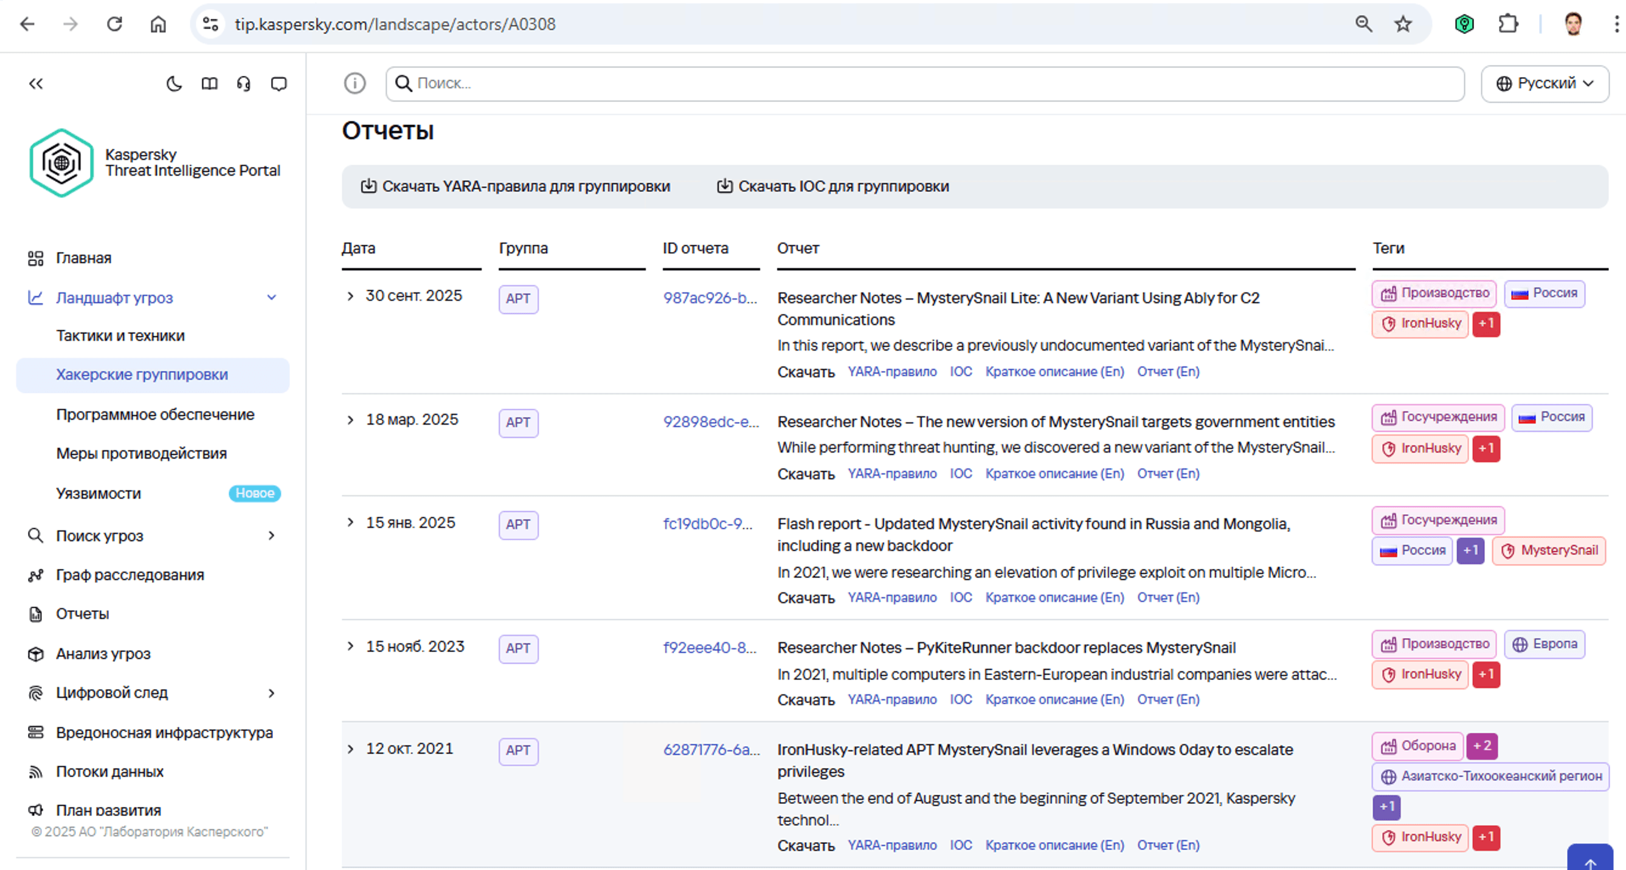Expand the 30 сент. 2025 report row
The width and height of the screenshot is (1626, 870).
point(350,296)
